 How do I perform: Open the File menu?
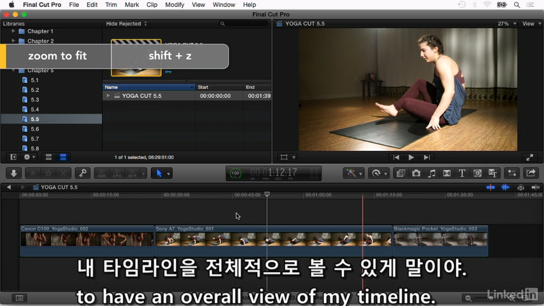pyautogui.click(x=74, y=5)
